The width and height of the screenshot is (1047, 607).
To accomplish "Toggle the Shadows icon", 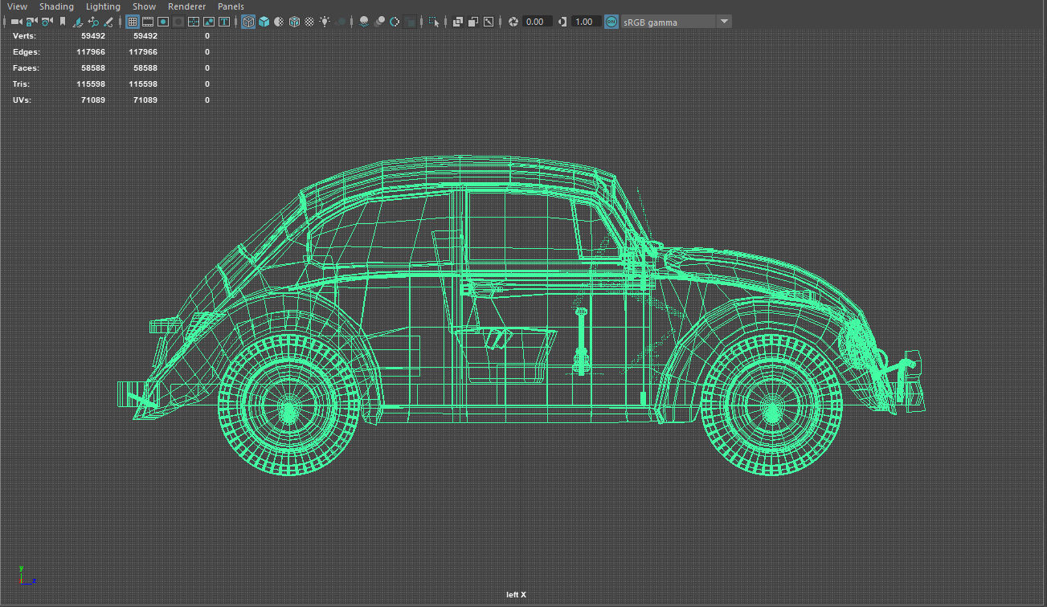I will coord(342,22).
